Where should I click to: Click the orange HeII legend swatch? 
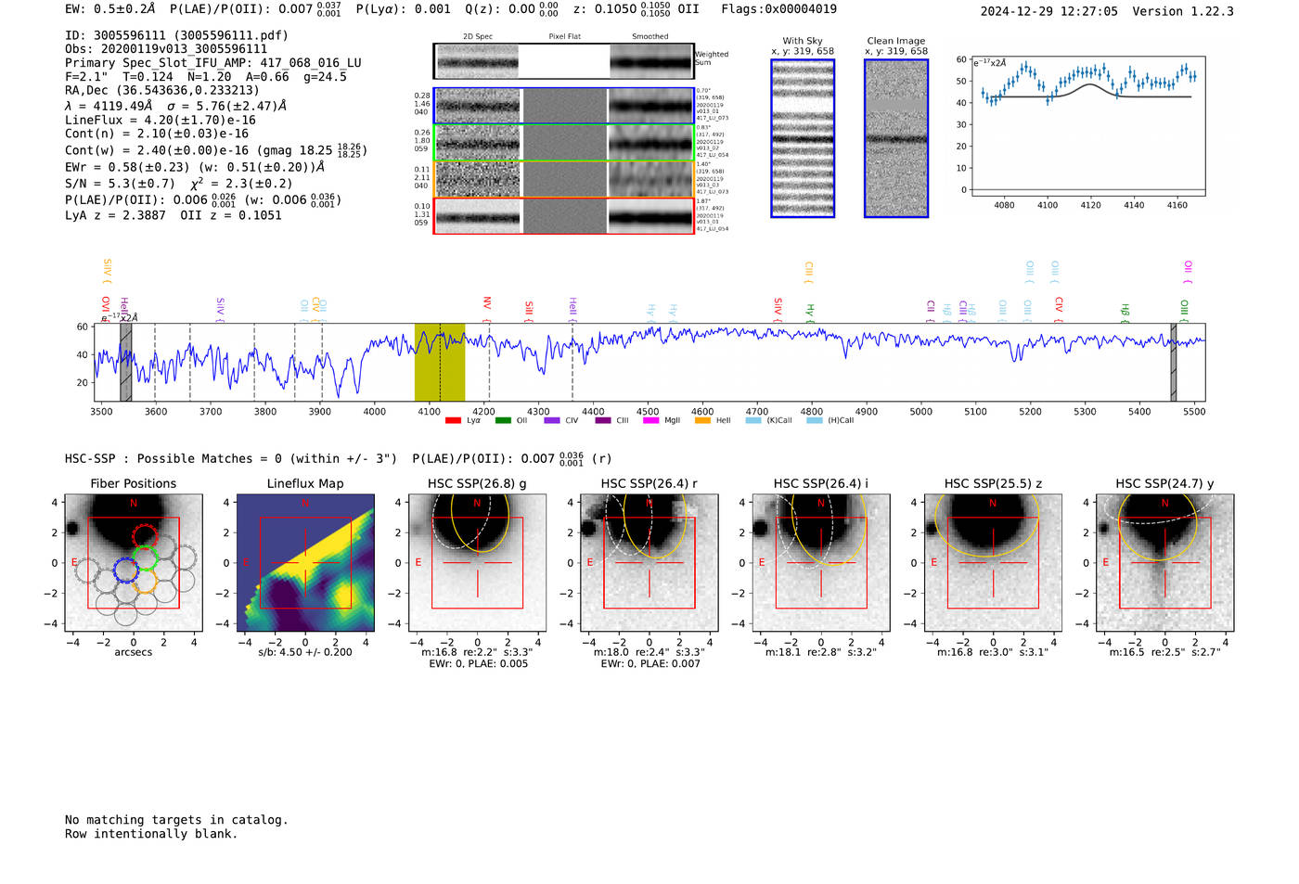[702, 420]
